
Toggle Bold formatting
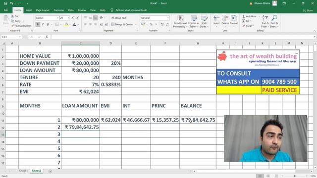38,24
